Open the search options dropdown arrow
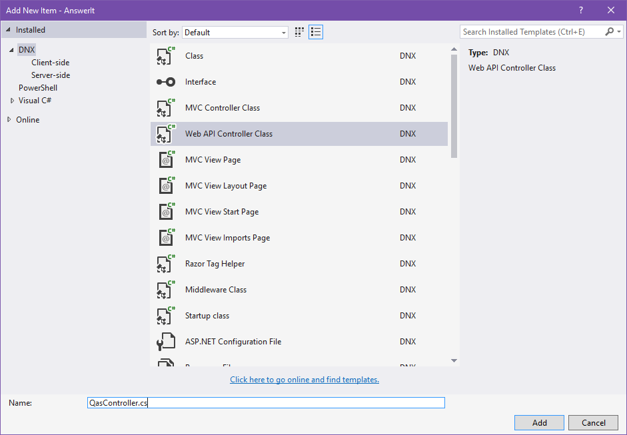The height and width of the screenshot is (435, 627). (x=619, y=31)
